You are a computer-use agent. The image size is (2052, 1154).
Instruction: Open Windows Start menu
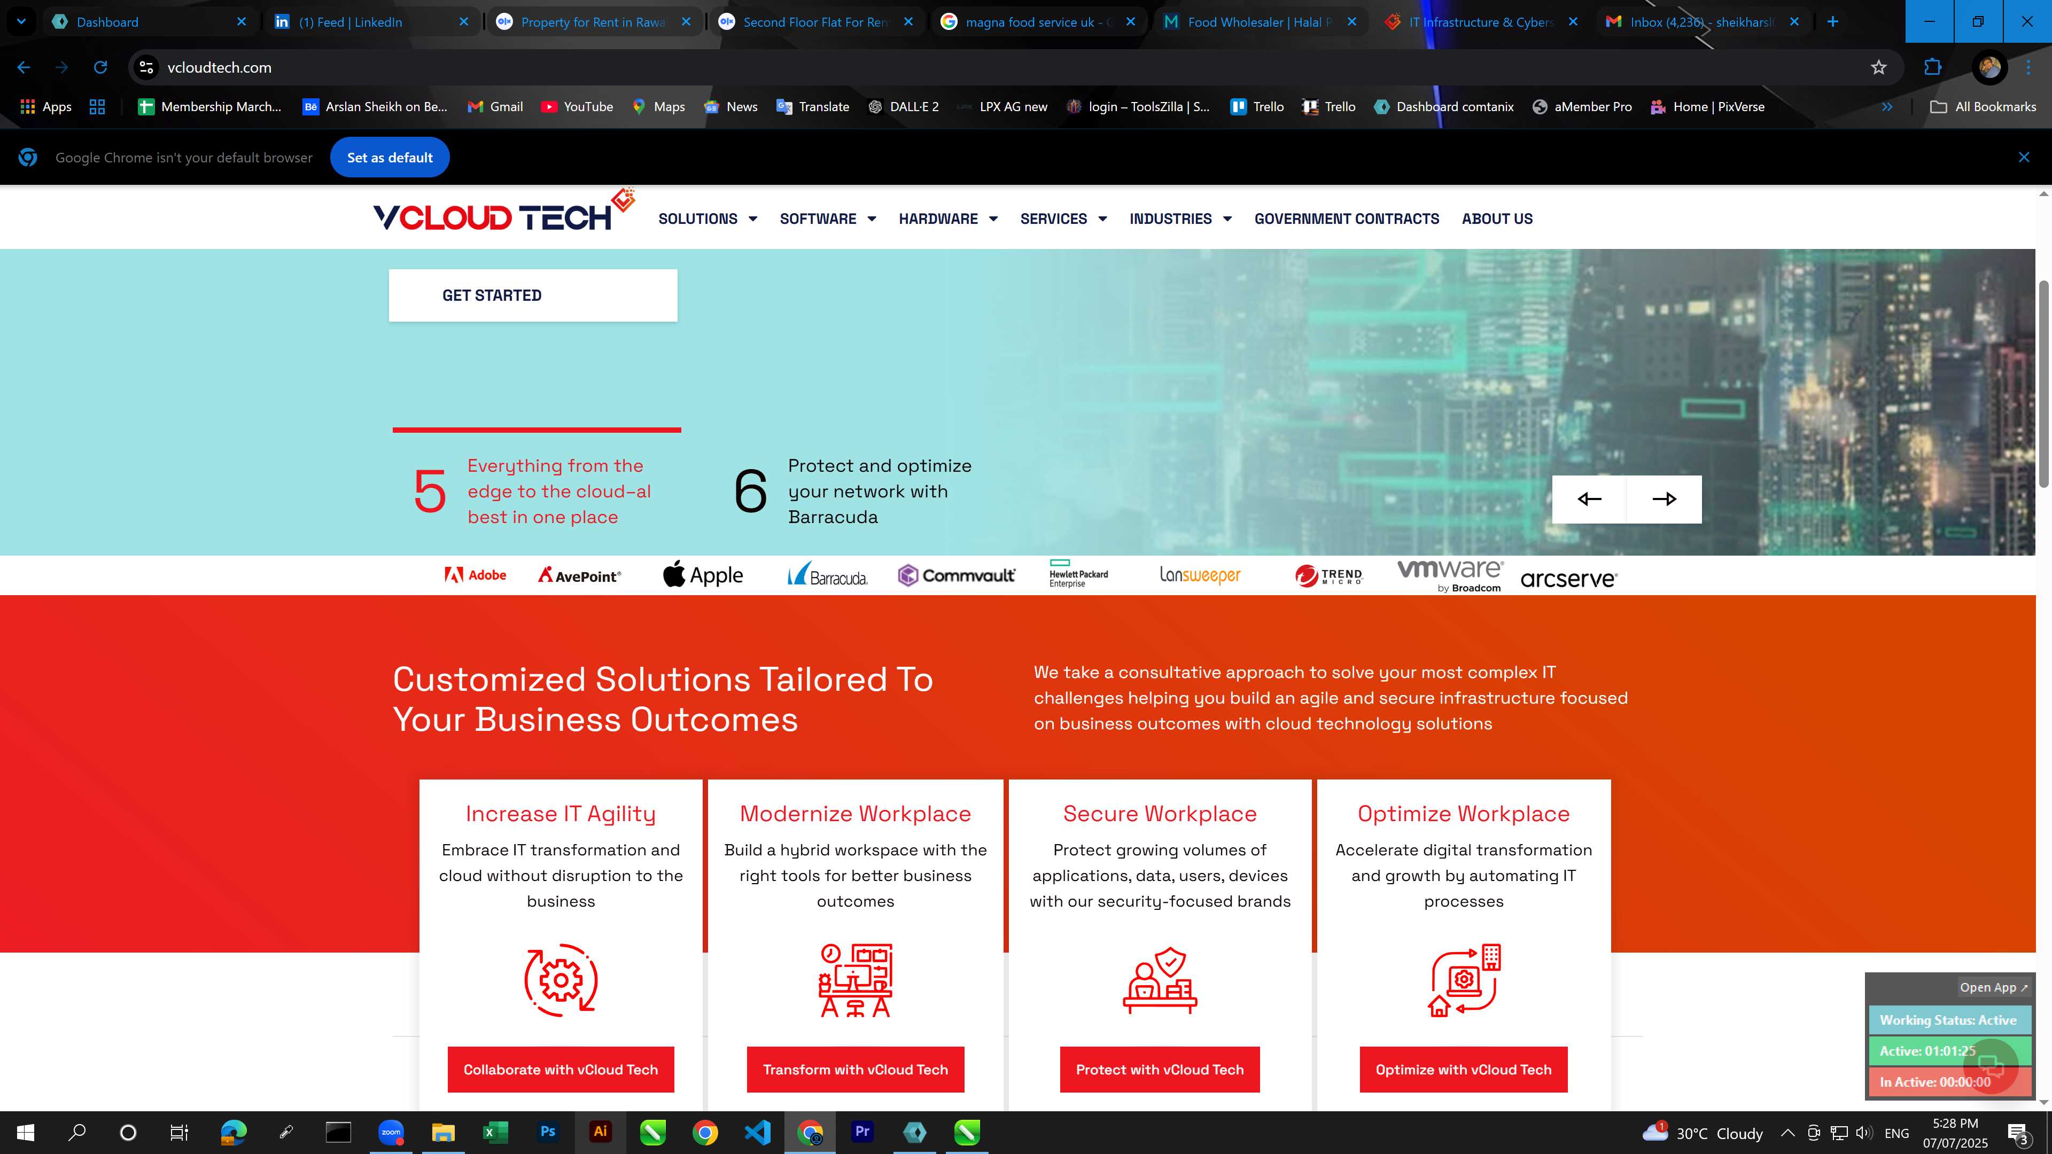[x=26, y=1132]
